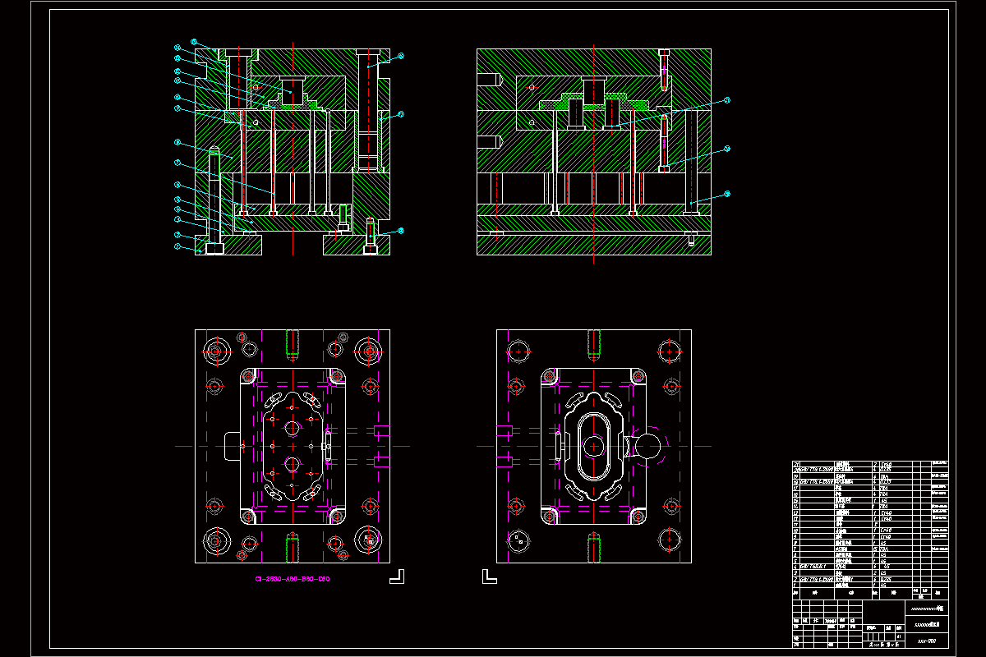
Task: Select the GB/T standard cell in parts row 4
Action: tap(818, 567)
